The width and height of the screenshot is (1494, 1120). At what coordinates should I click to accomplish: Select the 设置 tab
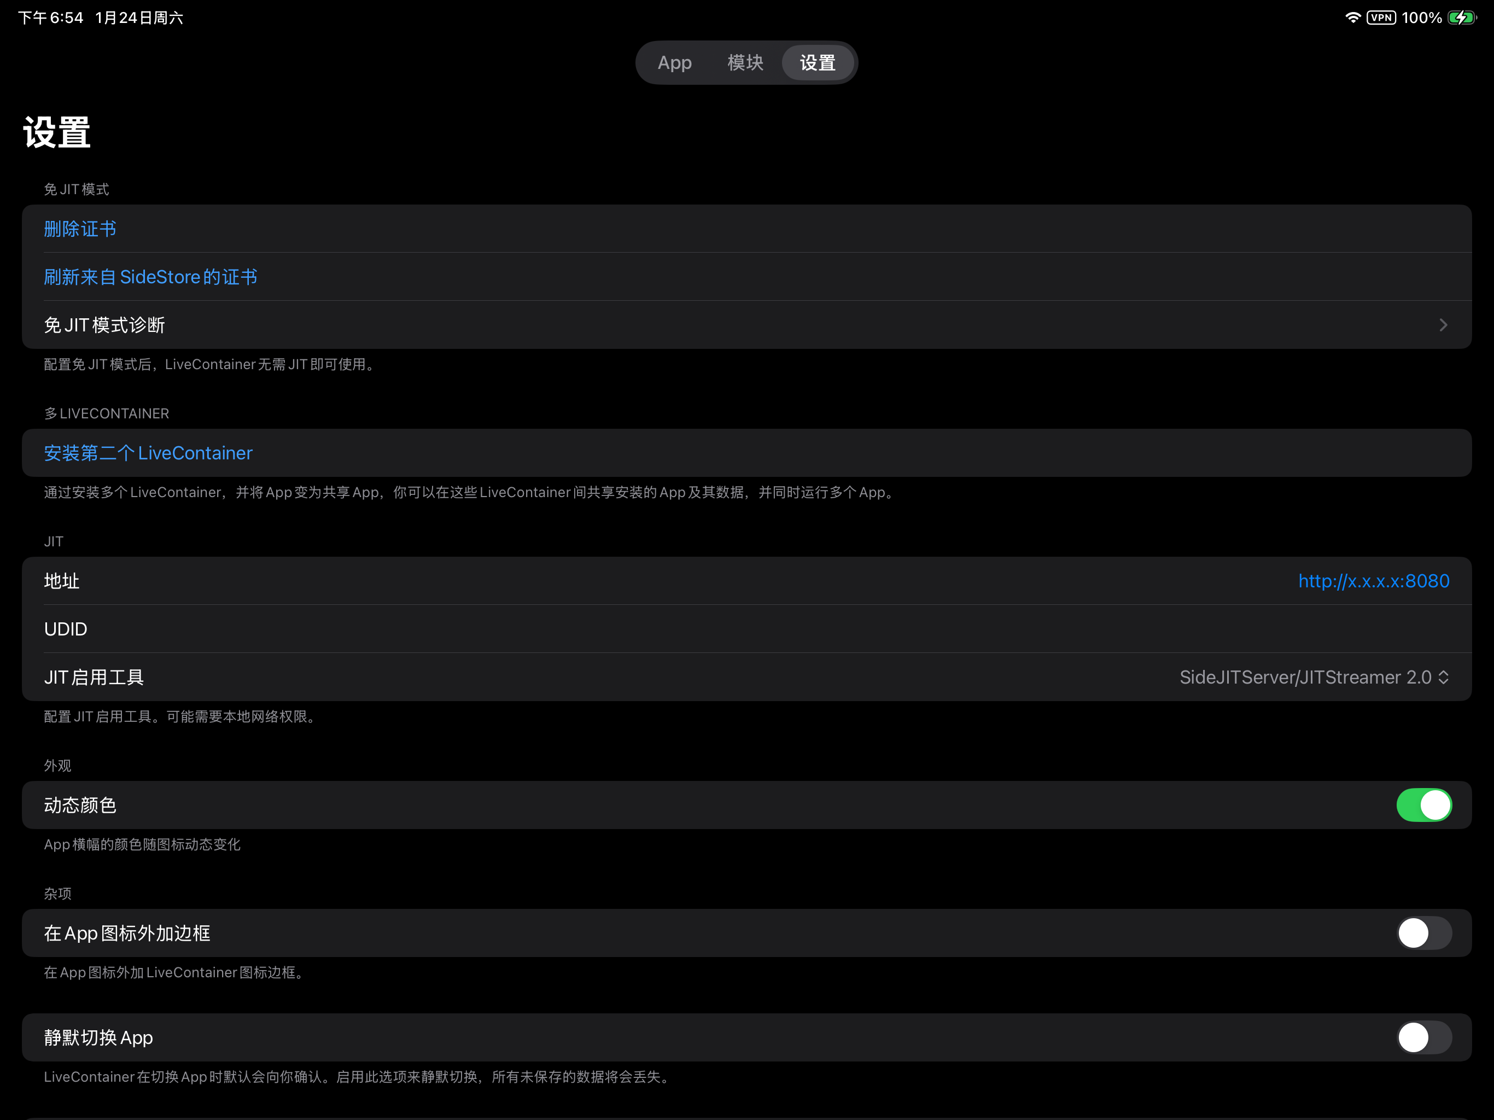pyautogui.click(x=817, y=63)
